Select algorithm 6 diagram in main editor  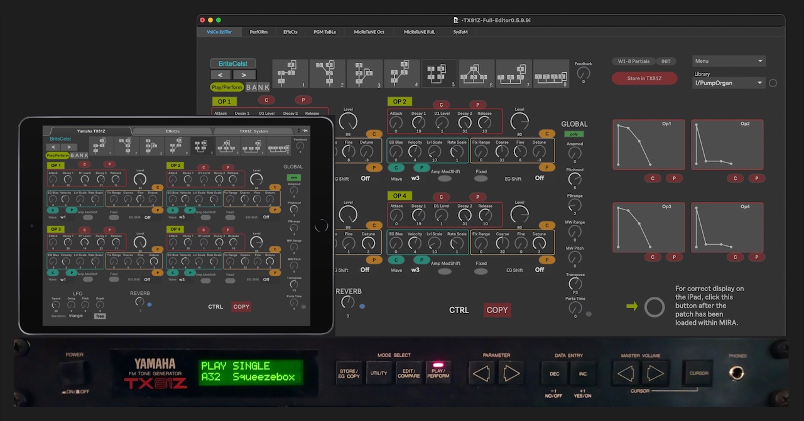tap(476, 74)
